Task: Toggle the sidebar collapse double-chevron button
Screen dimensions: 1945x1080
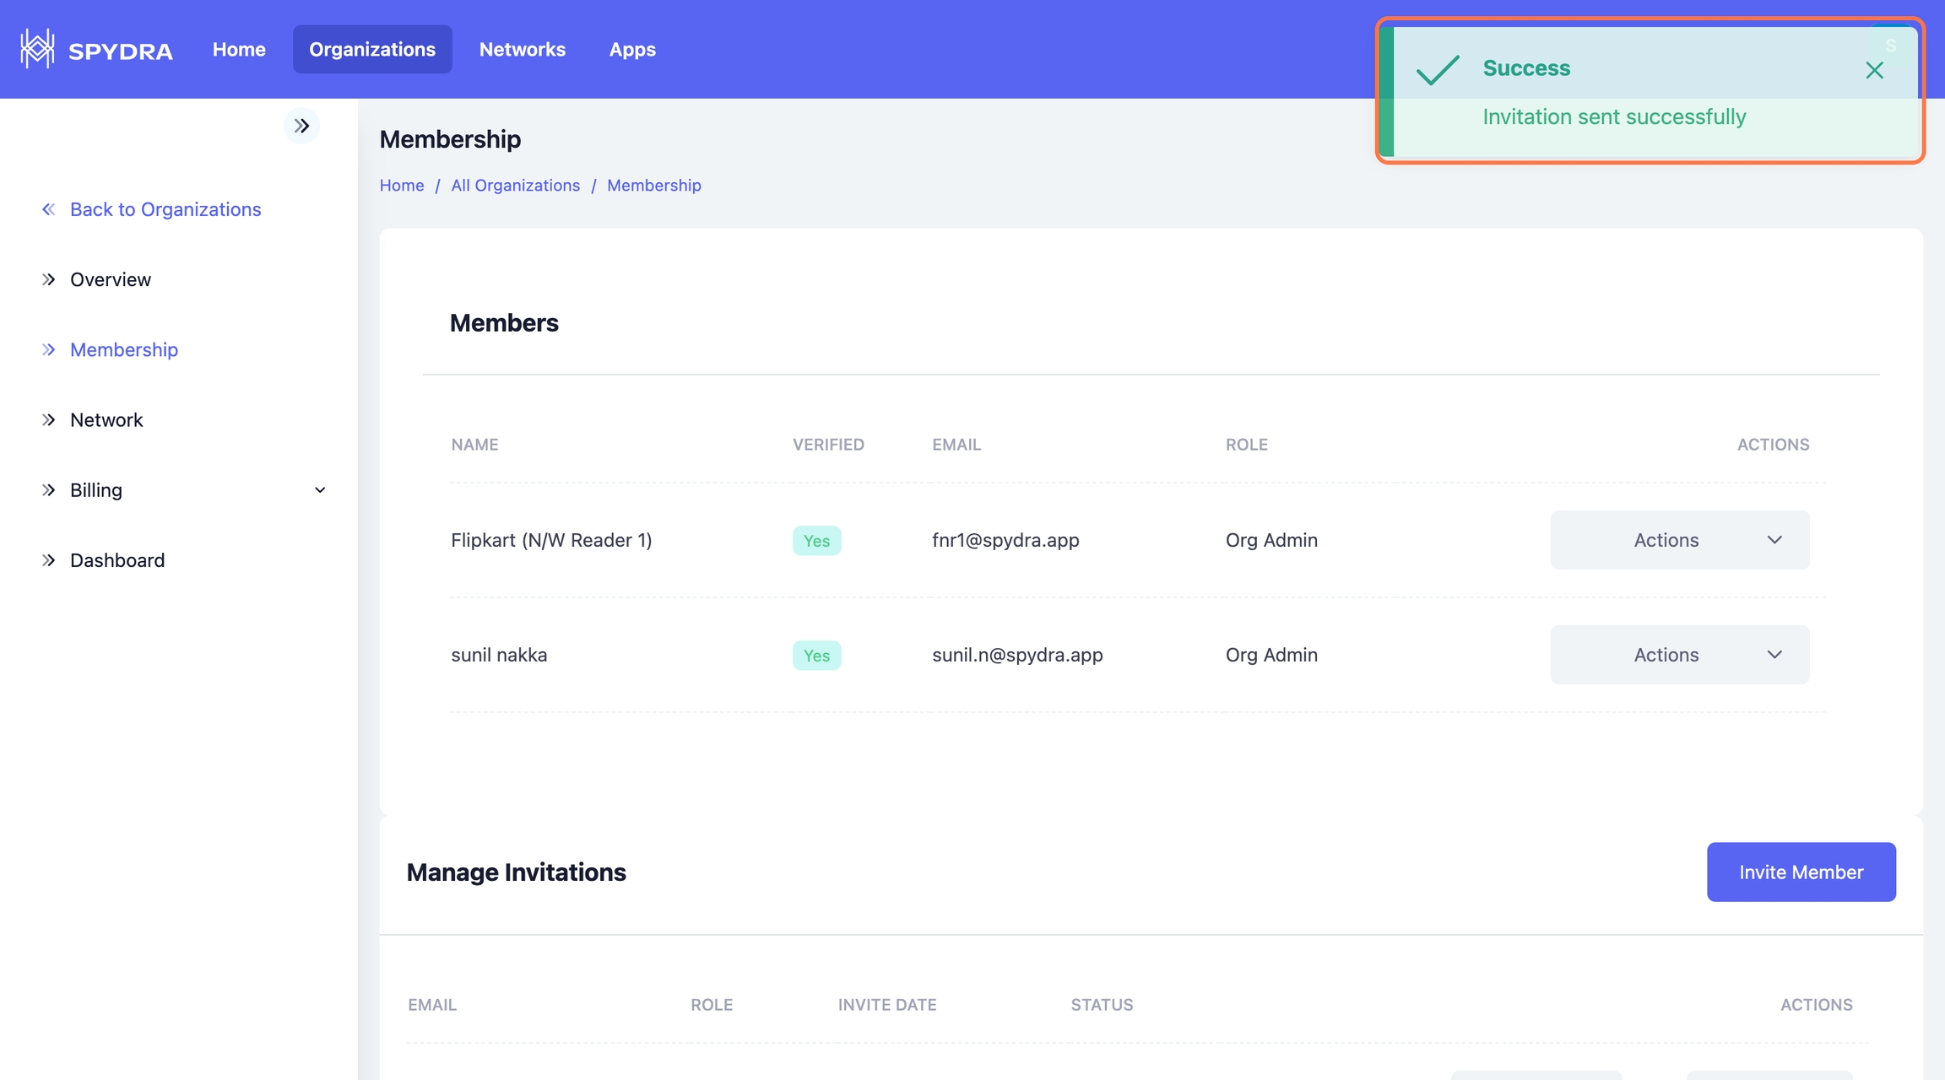Action: click(301, 127)
